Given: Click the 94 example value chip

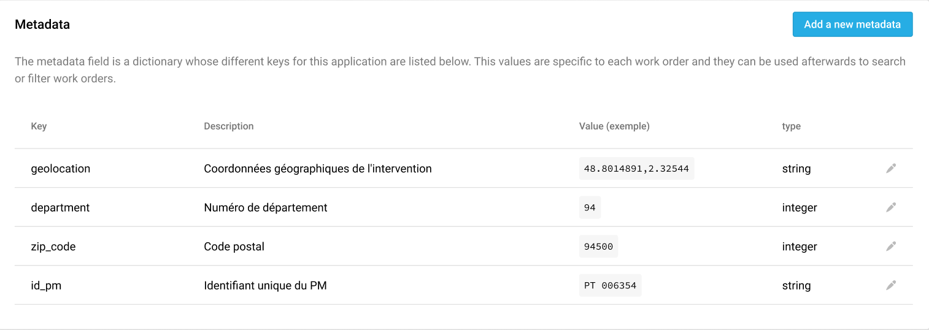Looking at the screenshot, I should pyautogui.click(x=590, y=207).
